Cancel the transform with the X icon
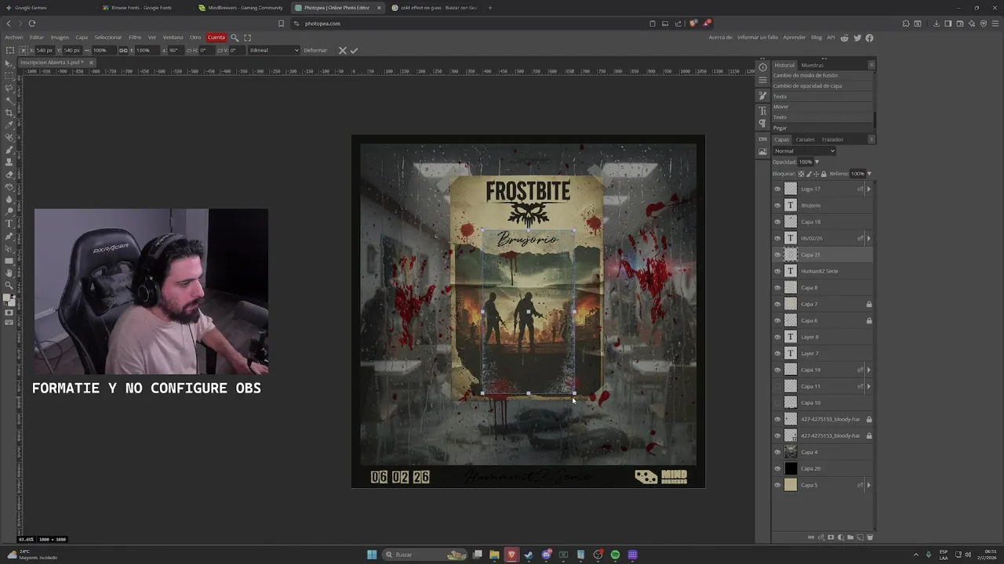 coord(342,50)
